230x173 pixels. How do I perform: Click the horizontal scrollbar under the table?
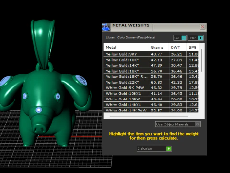[x=149, y=116]
